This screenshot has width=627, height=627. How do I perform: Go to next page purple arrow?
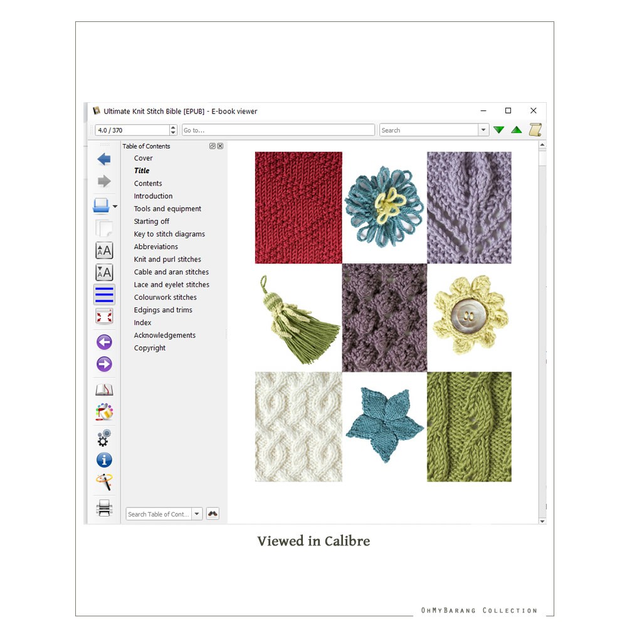click(104, 364)
